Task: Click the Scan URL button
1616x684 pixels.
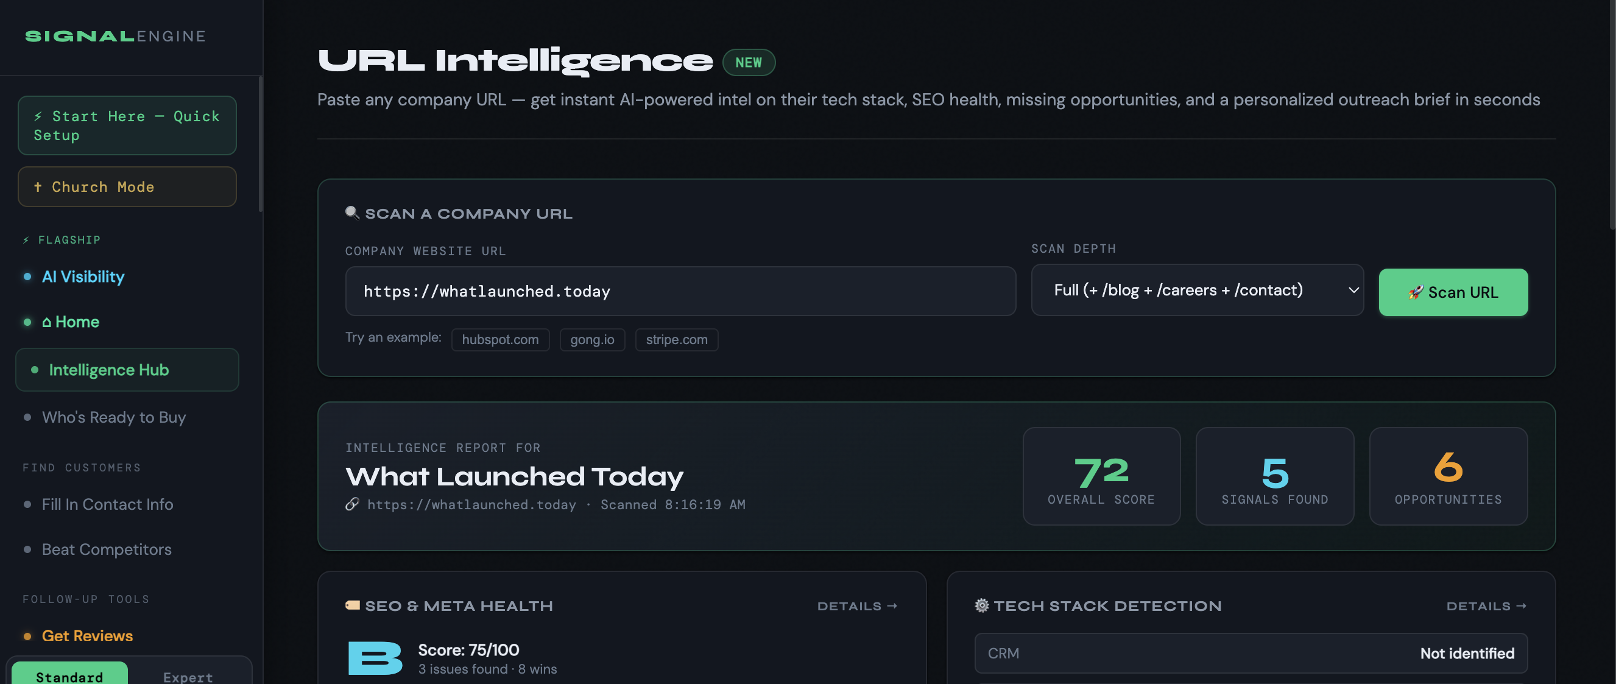Action: pos(1453,292)
